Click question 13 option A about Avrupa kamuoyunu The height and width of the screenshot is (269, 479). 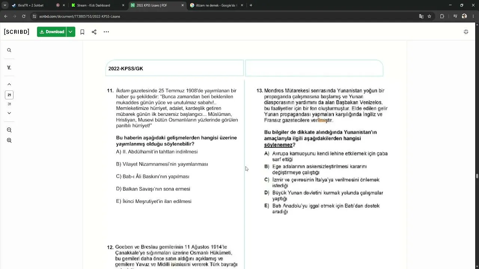coord(326,157)
